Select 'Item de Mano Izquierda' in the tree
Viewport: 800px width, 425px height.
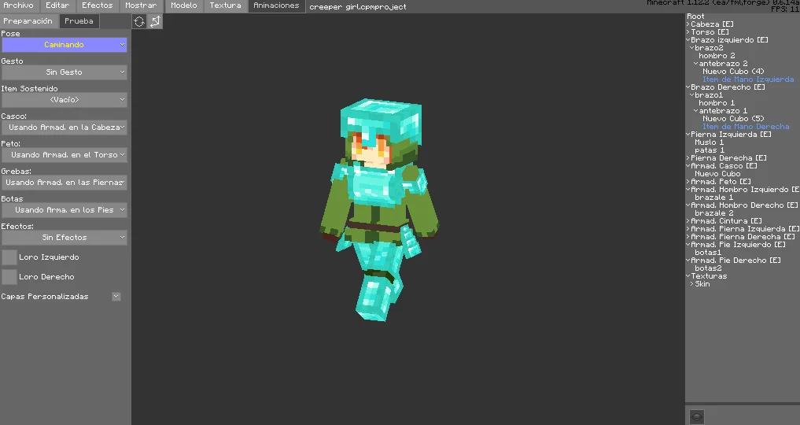(748, 79)
